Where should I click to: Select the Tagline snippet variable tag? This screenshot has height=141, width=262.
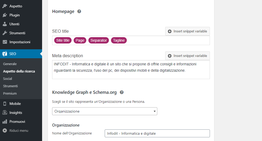119,40
